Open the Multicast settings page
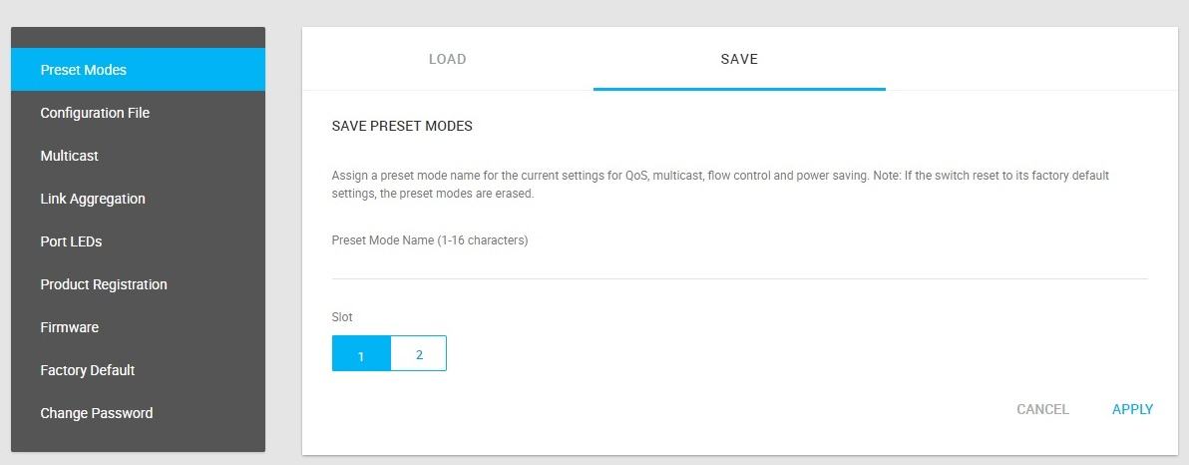Screen dimensions: 1189x465 click(x=70, y=156)
